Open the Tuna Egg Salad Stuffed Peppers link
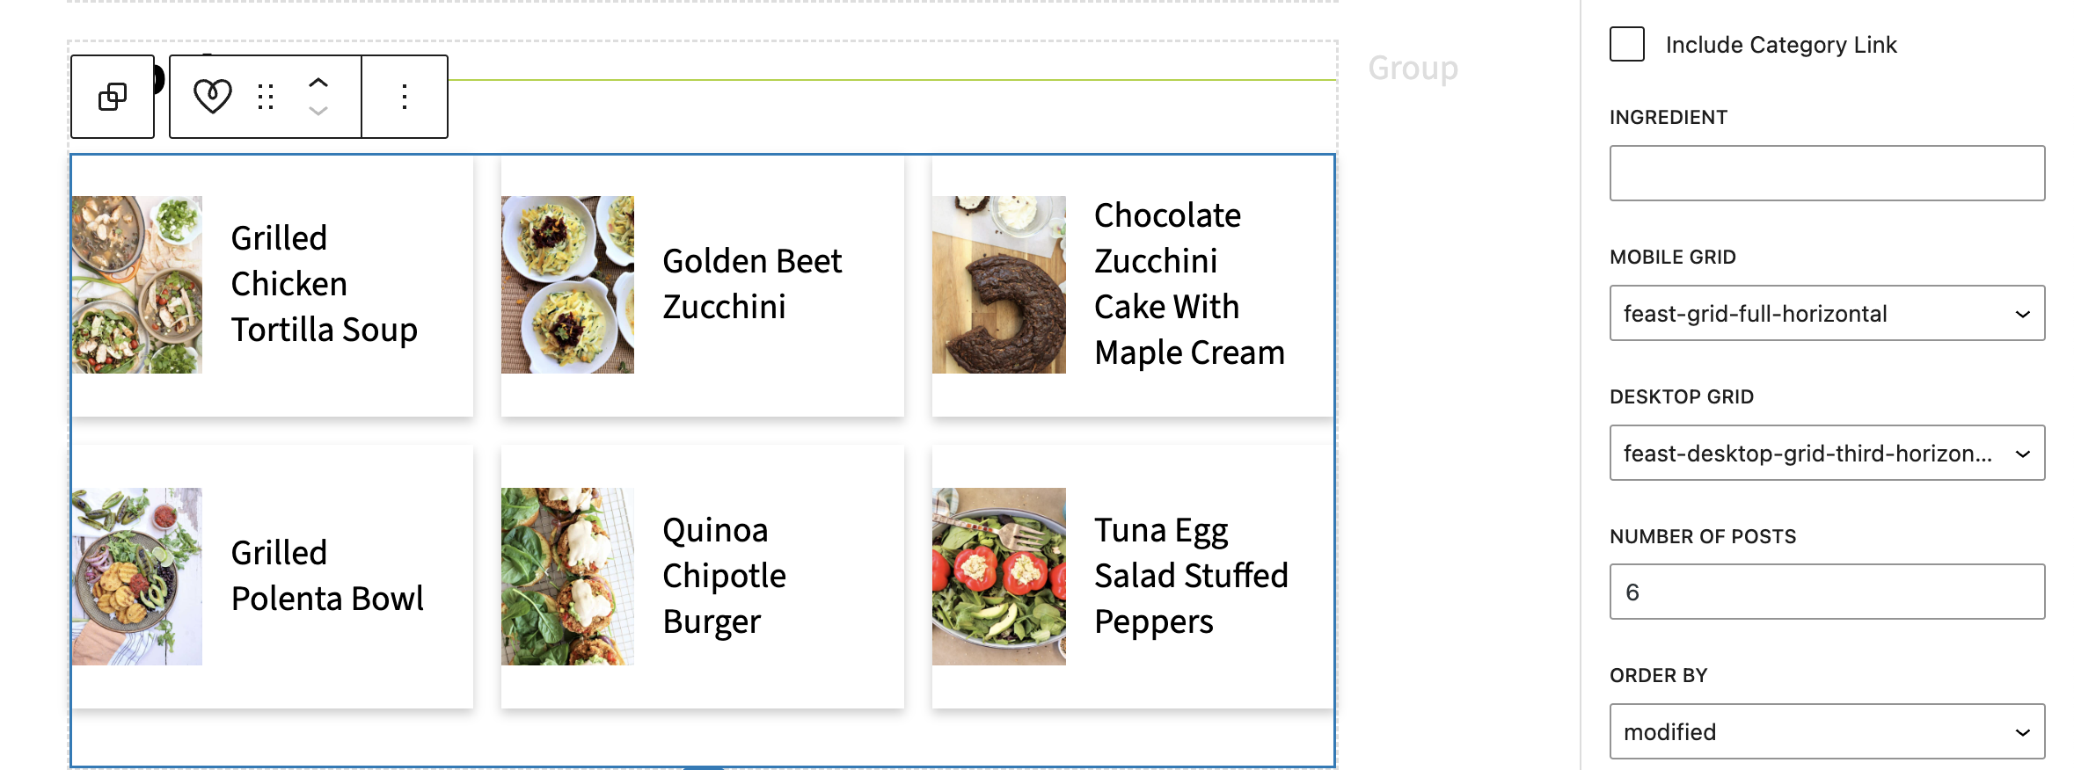Screen dimensions: 2074x770 point(1191,576)
